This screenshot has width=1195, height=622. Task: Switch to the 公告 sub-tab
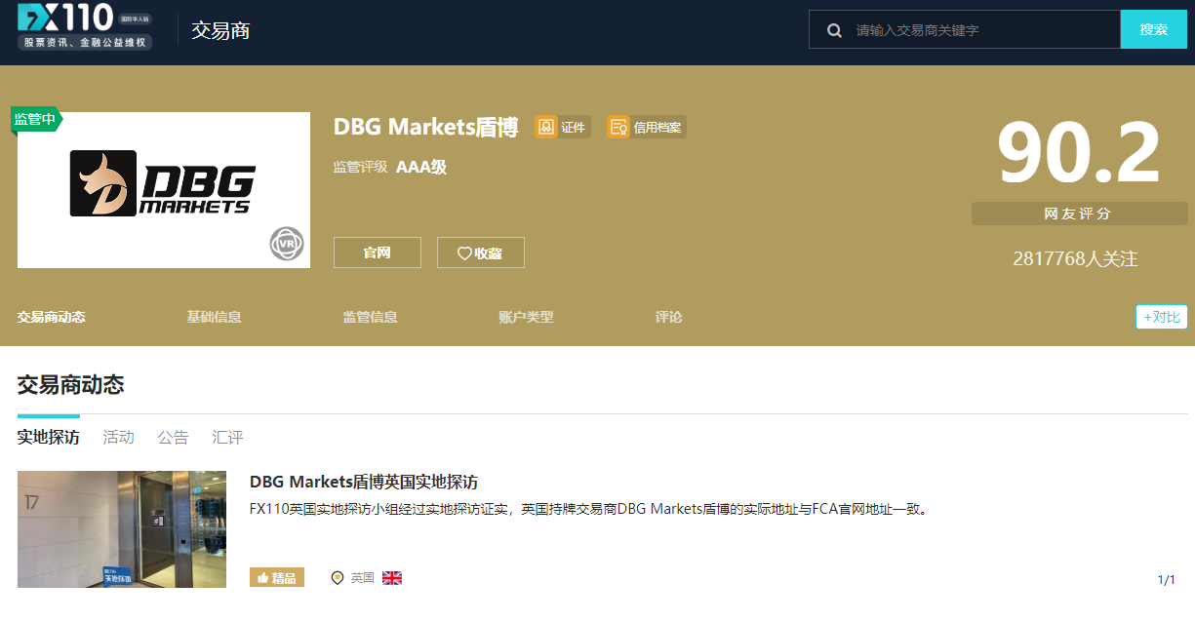click(x=174, y=437)
